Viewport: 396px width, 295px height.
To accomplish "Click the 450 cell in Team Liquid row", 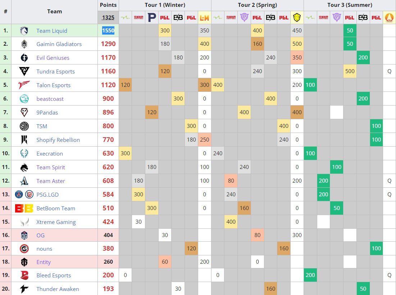I will click(297, 31).
